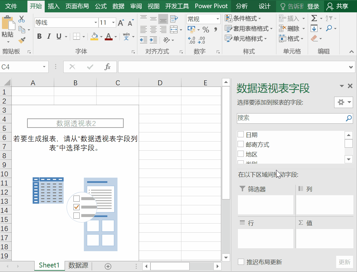357x272 pixels.
Task: Click the yellow fill color button
Action: [94, 36]
